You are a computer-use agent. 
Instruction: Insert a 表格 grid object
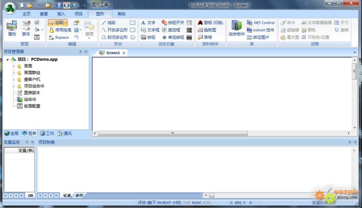(205, 37)
